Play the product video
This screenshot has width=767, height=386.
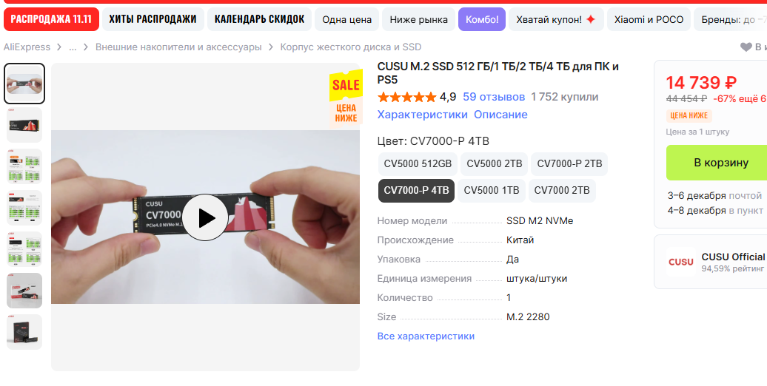click(x=206, y=217)
